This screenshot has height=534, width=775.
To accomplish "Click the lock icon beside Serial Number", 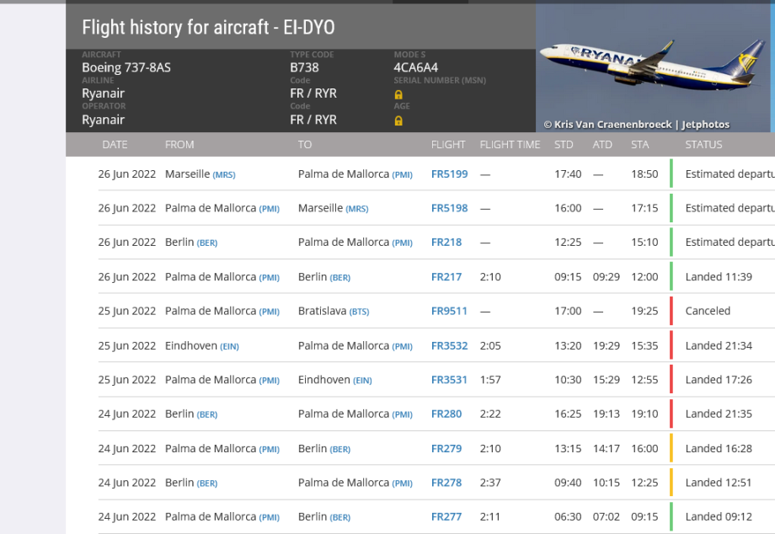I will coord(398,94).
